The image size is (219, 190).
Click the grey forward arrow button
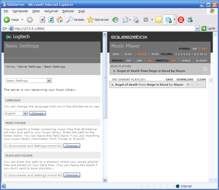(30, 20)
